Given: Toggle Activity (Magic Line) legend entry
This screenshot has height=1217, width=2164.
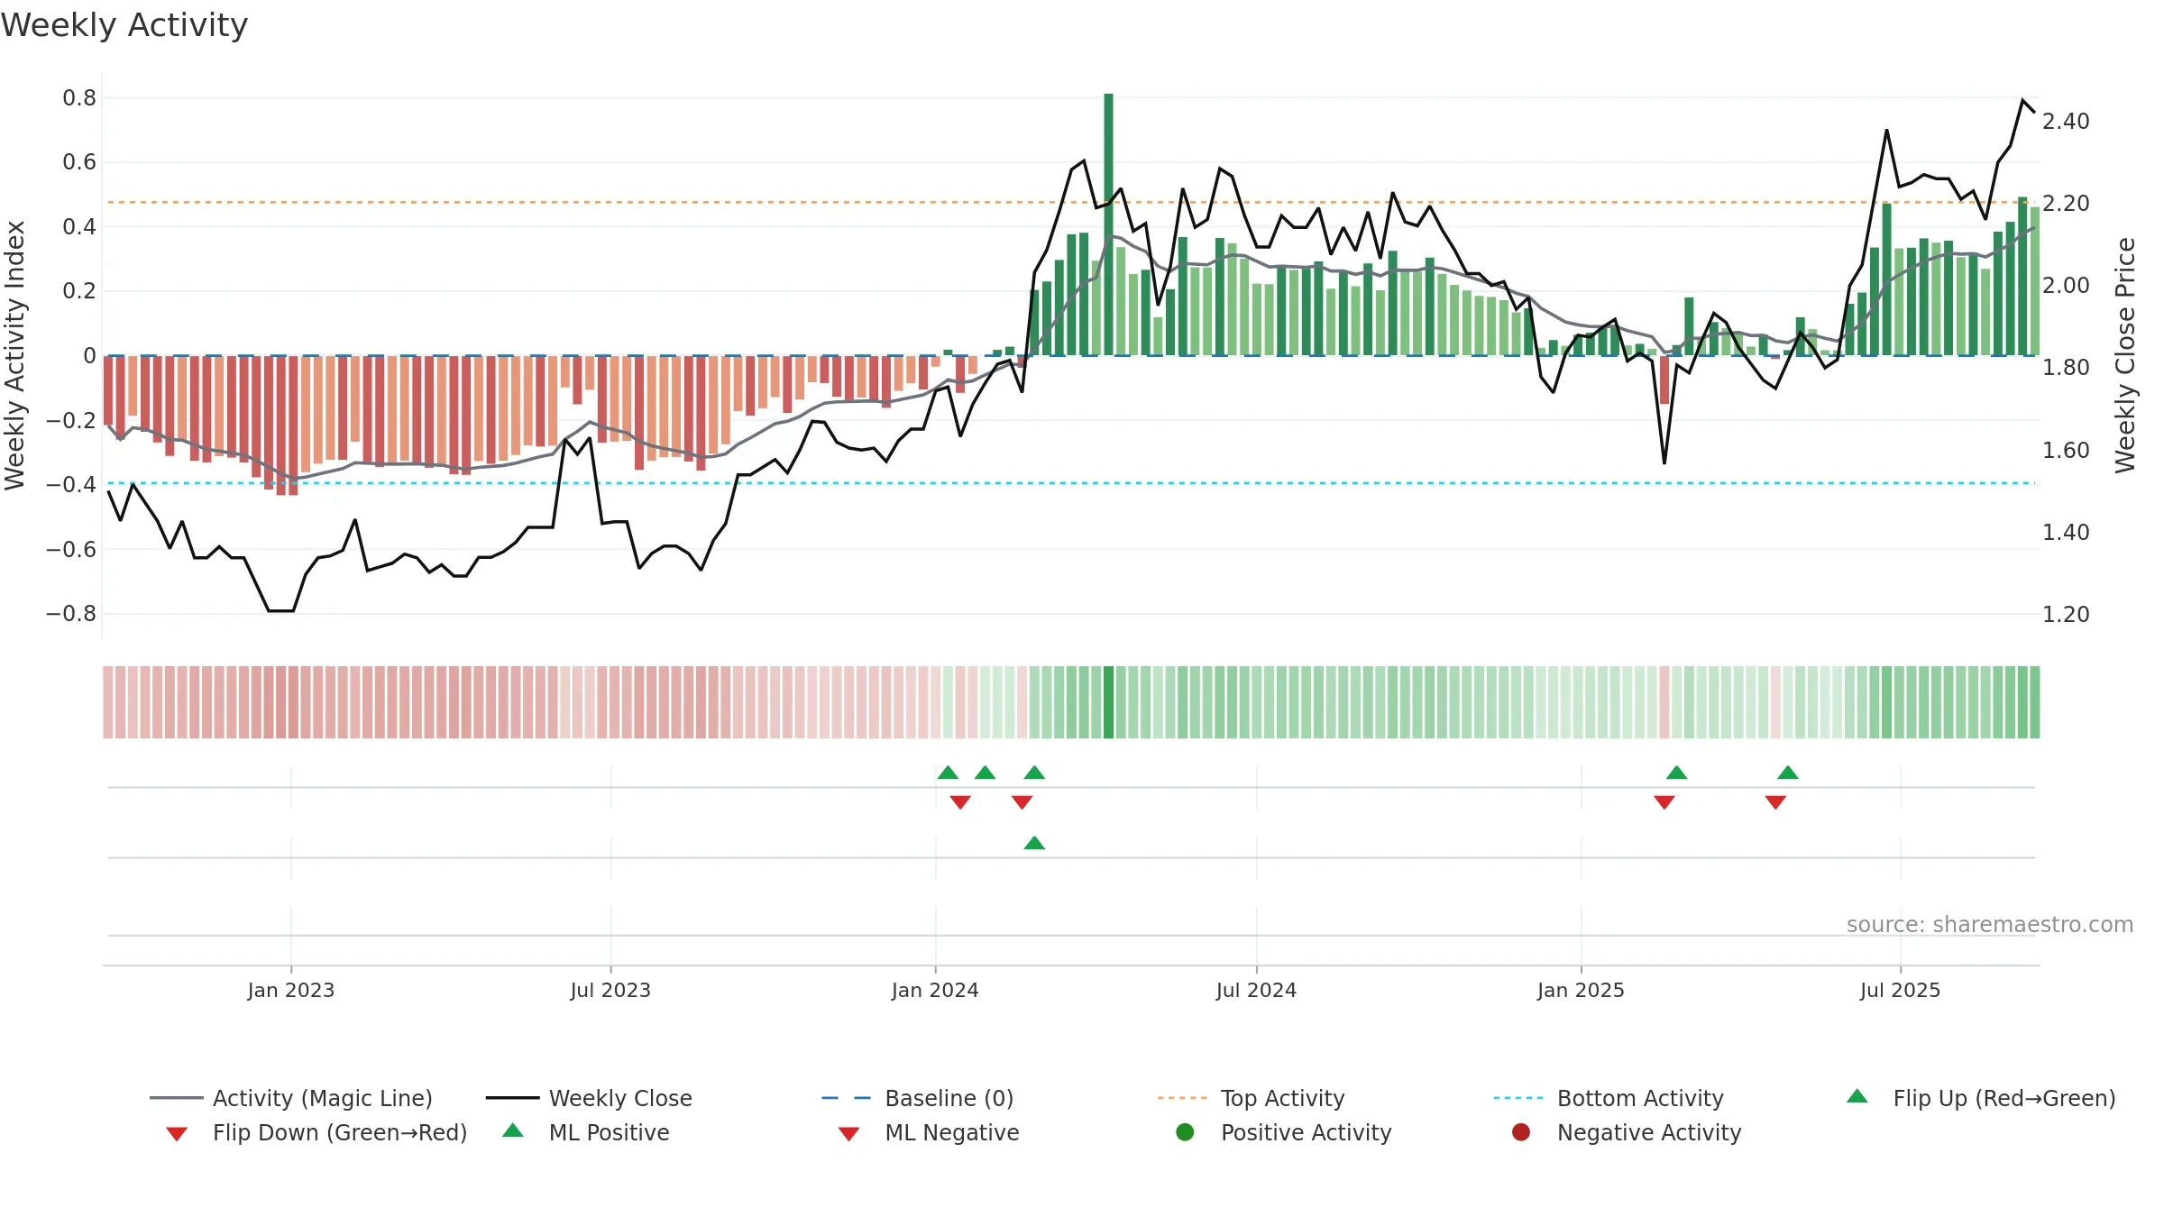Looking at the screenshot, I should click(291, 1098).
